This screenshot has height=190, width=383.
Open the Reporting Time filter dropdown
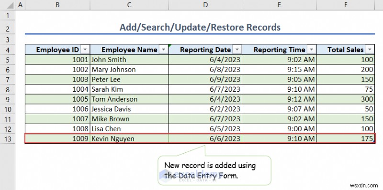311,50
